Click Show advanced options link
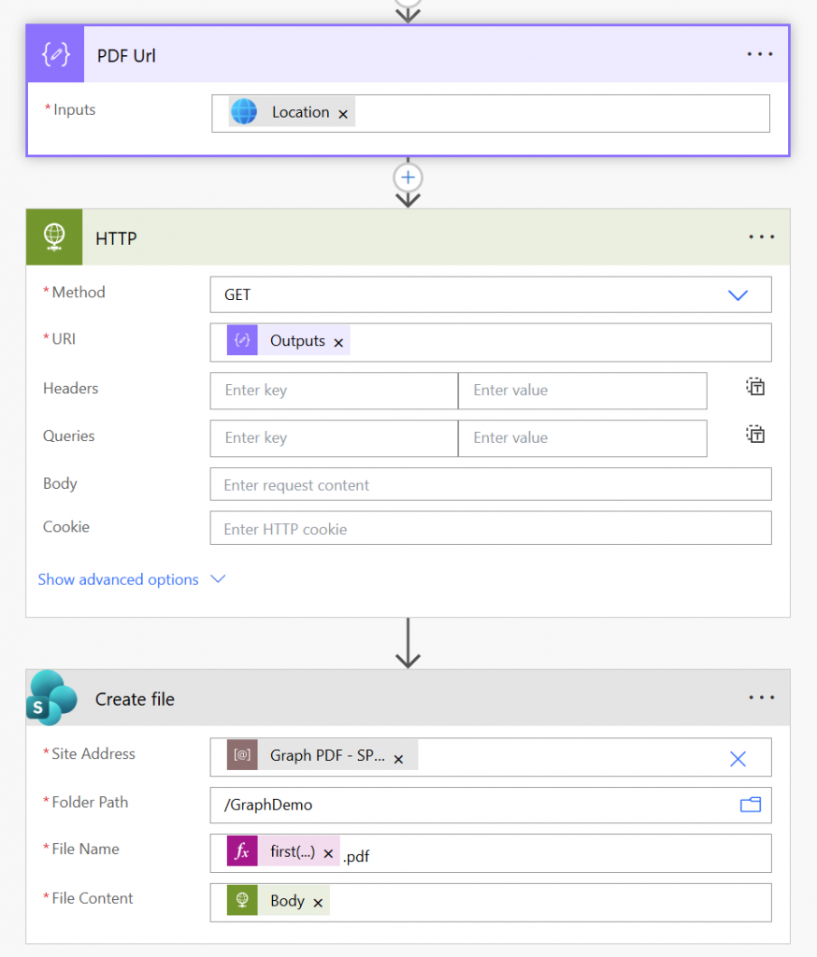The image size is (817, 957). [119, 579]
